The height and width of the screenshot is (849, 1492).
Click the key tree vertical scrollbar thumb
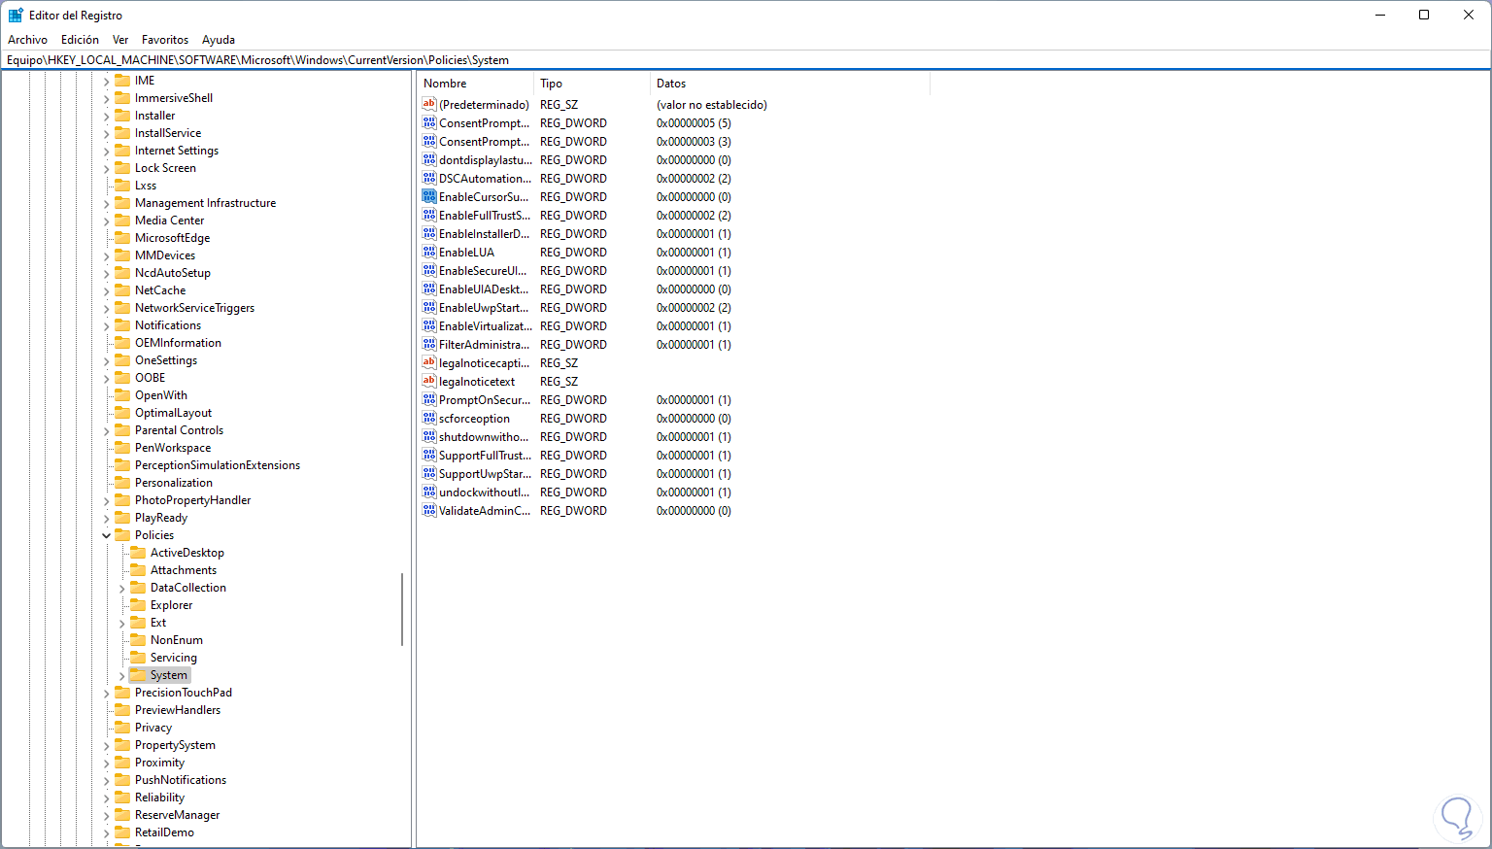pos(402,610)
